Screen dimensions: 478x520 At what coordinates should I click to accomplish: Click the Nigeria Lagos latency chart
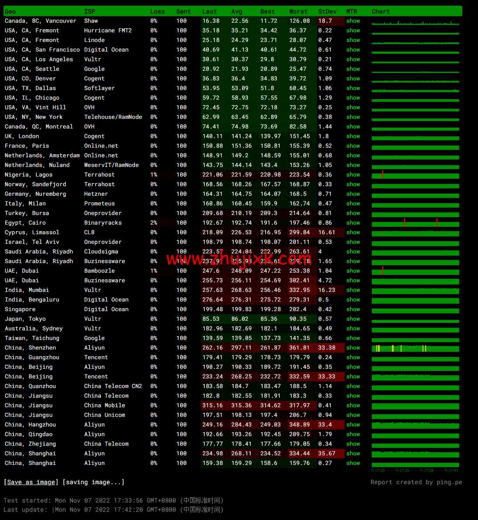(415, 175)
